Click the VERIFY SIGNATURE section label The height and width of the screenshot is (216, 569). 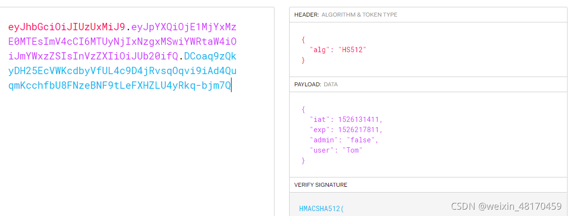pyautogui.click(x=320, y=185)
